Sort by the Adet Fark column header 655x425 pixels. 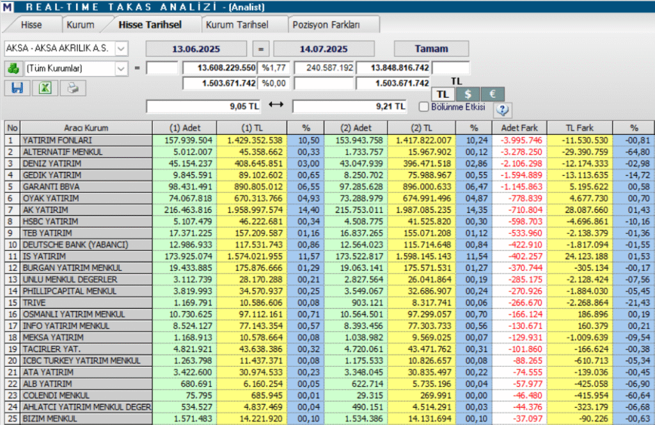click(519, 128)
